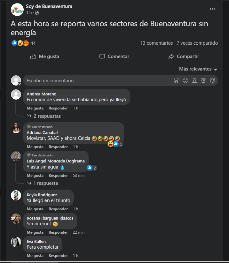
Task: Click the avatar sticker icon in comment box
Action: point(176,80)
